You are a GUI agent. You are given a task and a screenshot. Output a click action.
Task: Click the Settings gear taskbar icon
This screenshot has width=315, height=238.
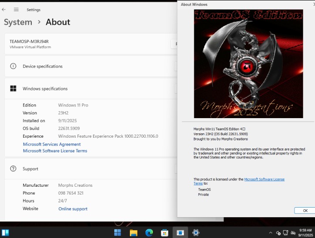tap(196, 233)
